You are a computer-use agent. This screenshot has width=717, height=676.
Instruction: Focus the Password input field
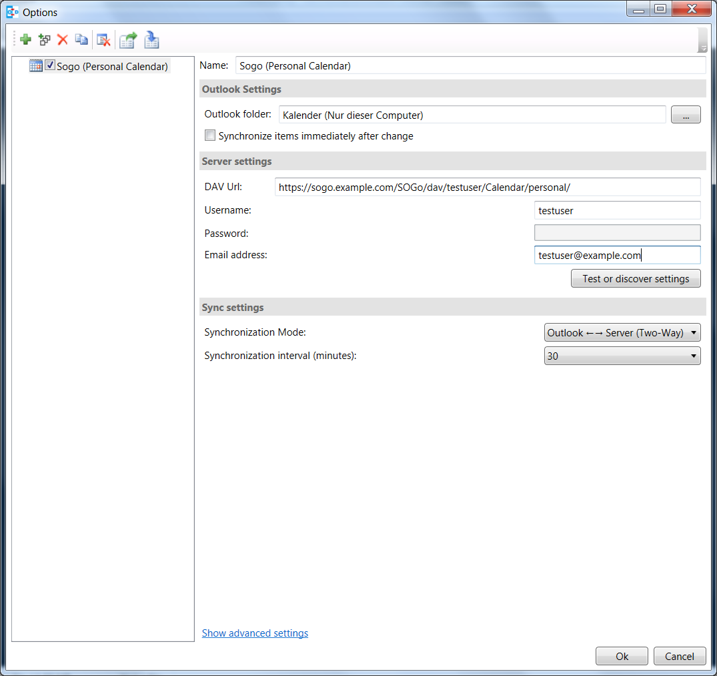(x=618, y=233)
